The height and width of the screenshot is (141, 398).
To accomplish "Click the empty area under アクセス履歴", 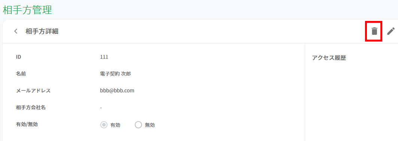I will tap(351, 101).
